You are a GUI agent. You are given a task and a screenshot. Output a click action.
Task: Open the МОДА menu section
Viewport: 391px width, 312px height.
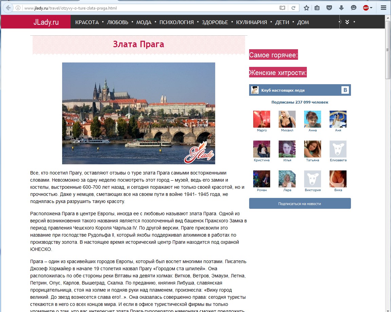click(144, 22)
